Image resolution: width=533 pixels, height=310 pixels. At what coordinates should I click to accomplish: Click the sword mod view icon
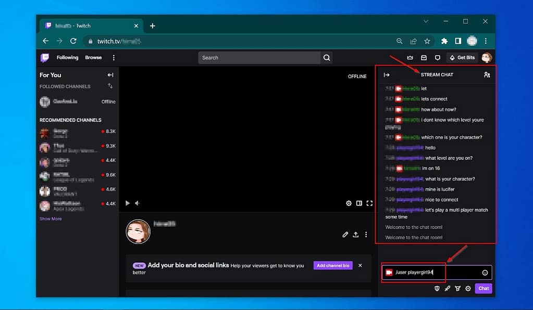click(448, 289)
